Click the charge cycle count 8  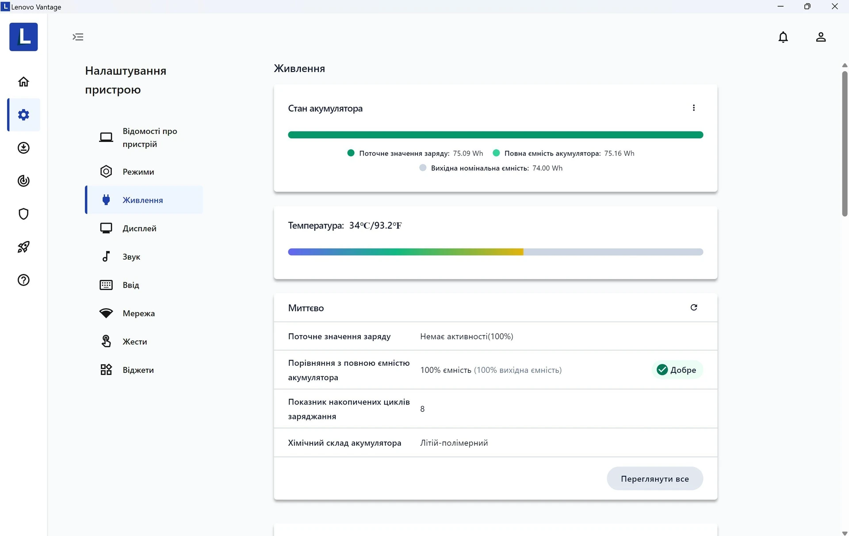pos(422,409)
